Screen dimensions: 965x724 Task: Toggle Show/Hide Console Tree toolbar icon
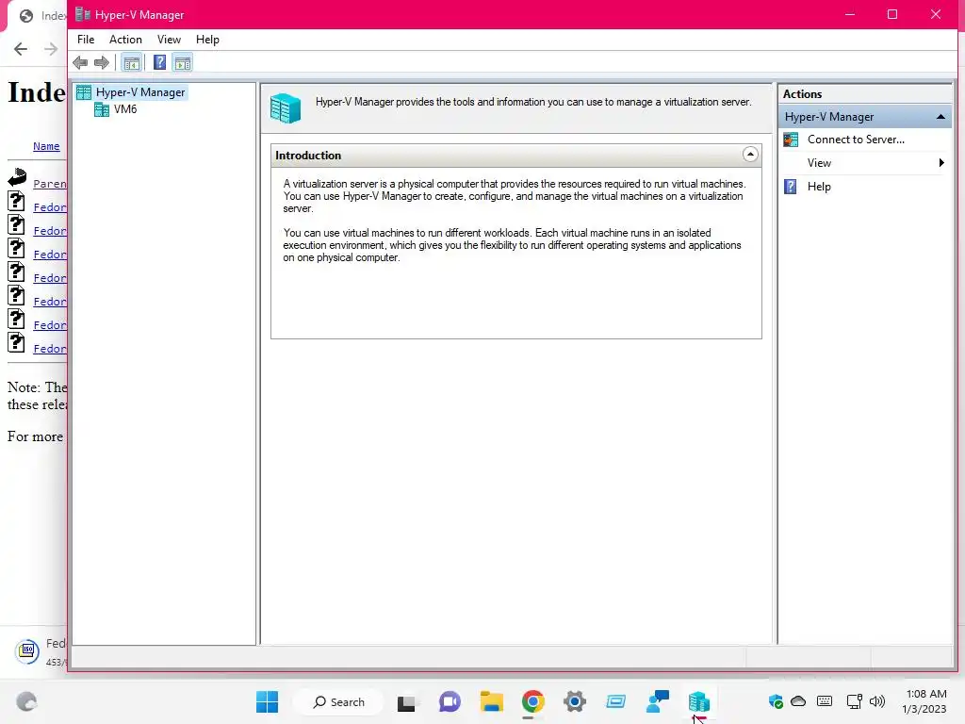click(132, 62)
